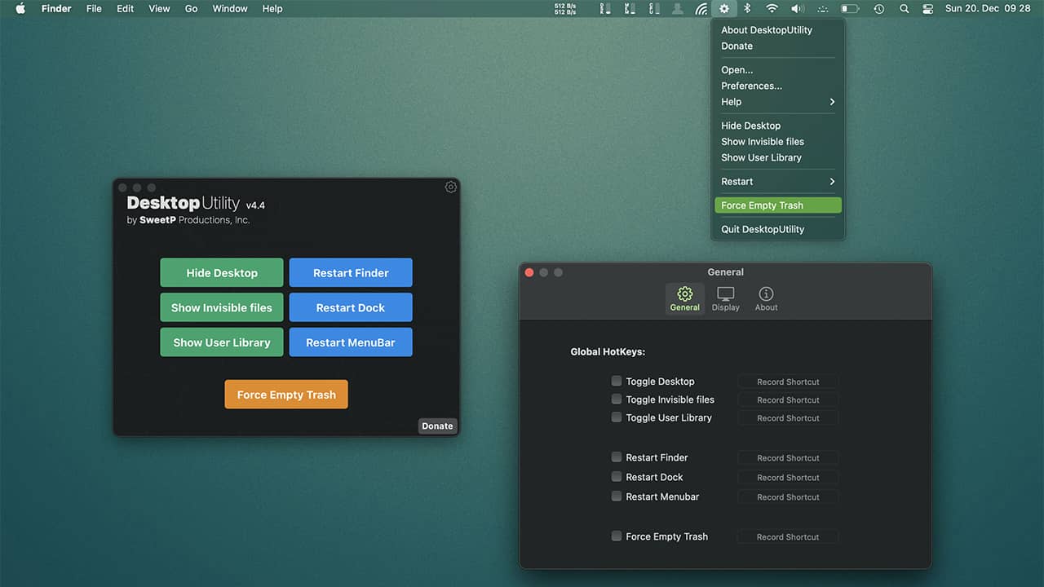The width and height of the screenshot is (1044, 587).
Task: Click the Donate button in DesktopUtility window
Action: pyautogui.click(x=437, y=426)
